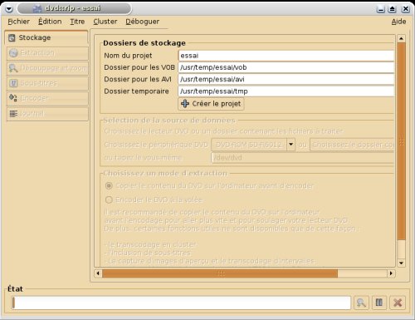Viewport: 415px width, 320px height.
Task: Open the window menu arrow in title bar
Action: click(9, 9)
